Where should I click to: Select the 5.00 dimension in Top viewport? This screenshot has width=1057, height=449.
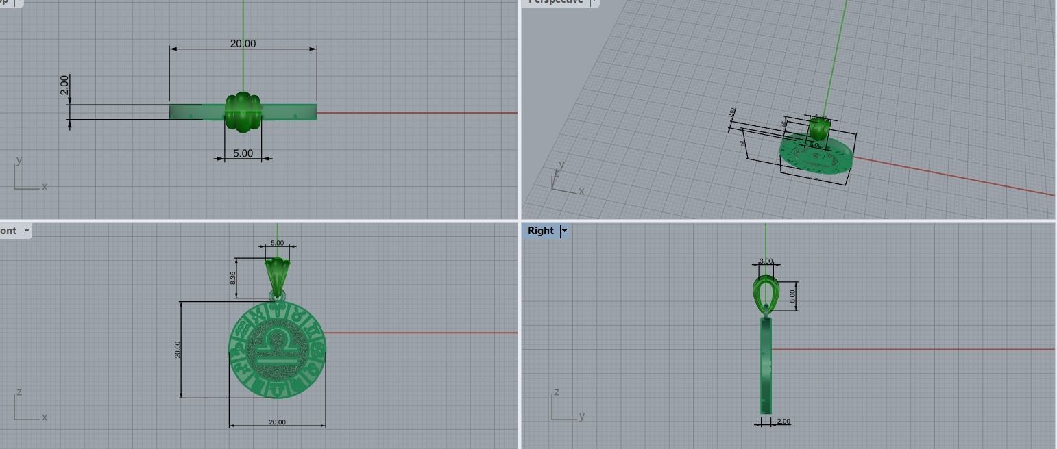[x=243, y=153]
